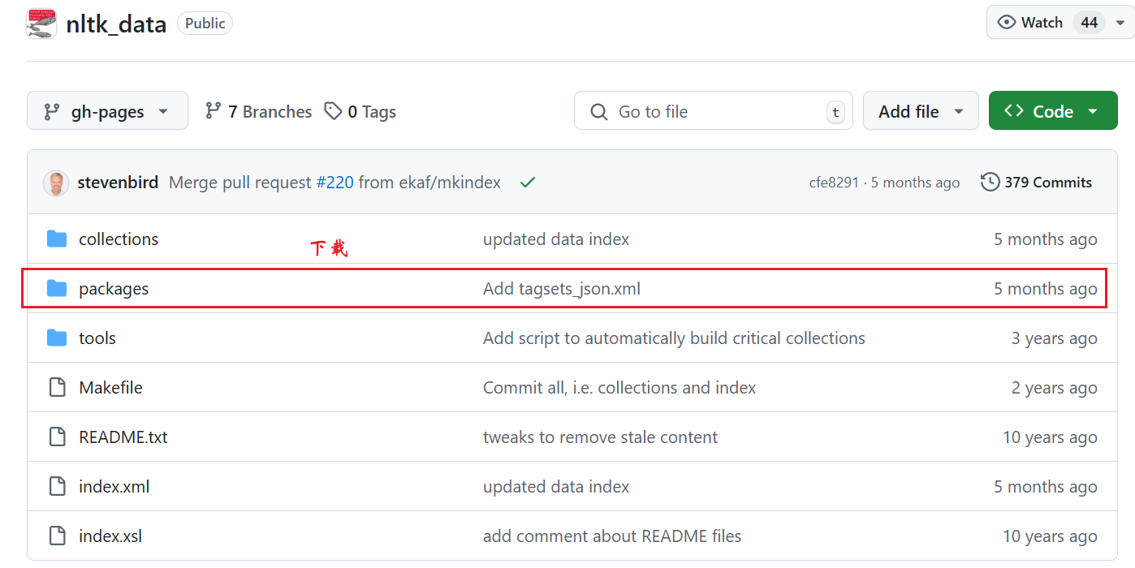The height and width of the screenshot is (568, 1135).
Task: Open commit message "Add tagsets_json.xml"
Action: [x=562, y=289]
